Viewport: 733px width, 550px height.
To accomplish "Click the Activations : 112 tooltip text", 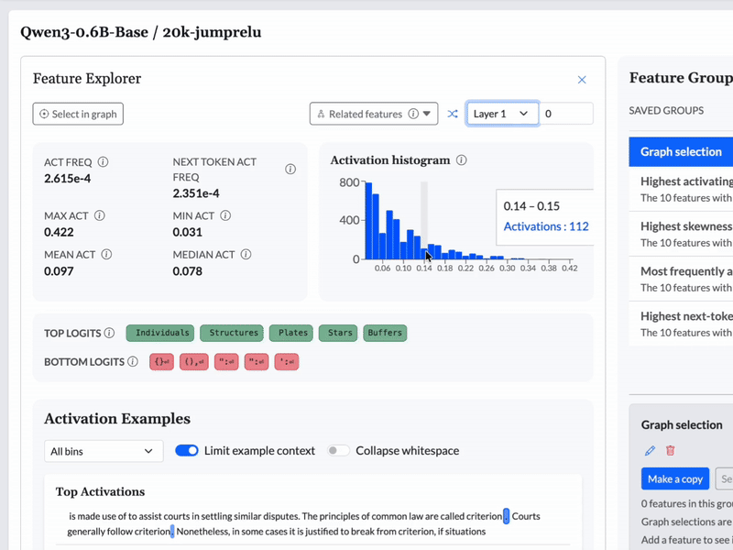I will coord(546,226).
